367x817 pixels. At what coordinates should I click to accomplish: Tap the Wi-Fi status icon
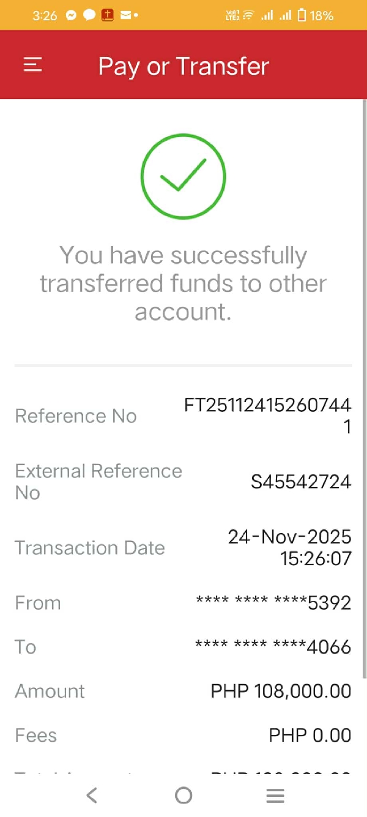pyautogui.click(x=248, y=15)
